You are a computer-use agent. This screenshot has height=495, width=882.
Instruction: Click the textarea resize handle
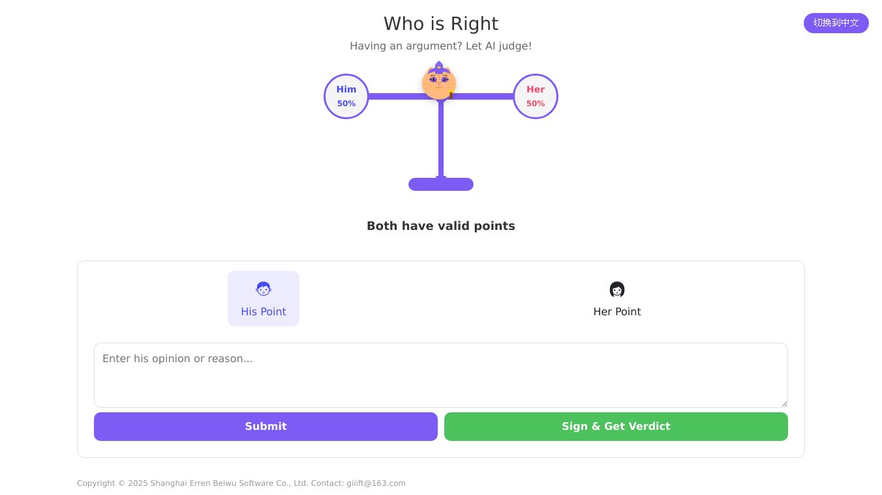coord(783,404)
